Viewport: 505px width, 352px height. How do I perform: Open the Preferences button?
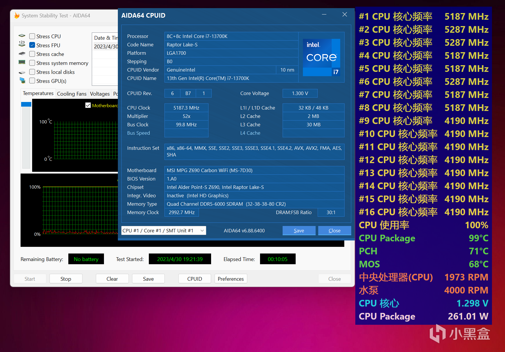pos(231,279)
